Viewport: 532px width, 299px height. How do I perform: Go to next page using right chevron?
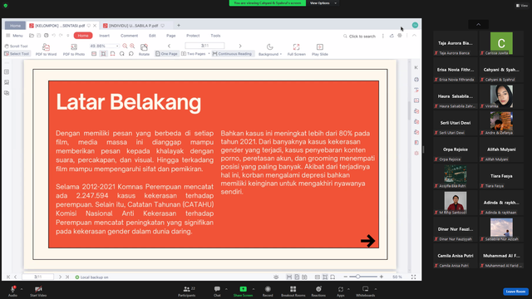[x=240, y=46]
